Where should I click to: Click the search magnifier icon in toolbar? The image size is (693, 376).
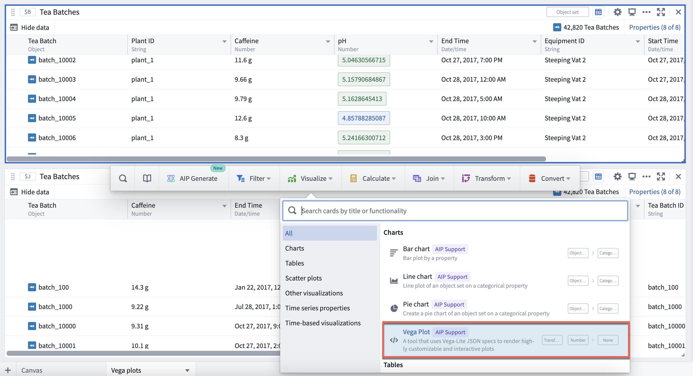coord(123,179)
